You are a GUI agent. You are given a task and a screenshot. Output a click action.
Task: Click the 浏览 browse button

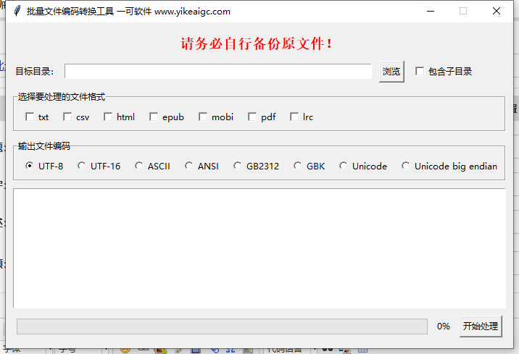(391, 72)
